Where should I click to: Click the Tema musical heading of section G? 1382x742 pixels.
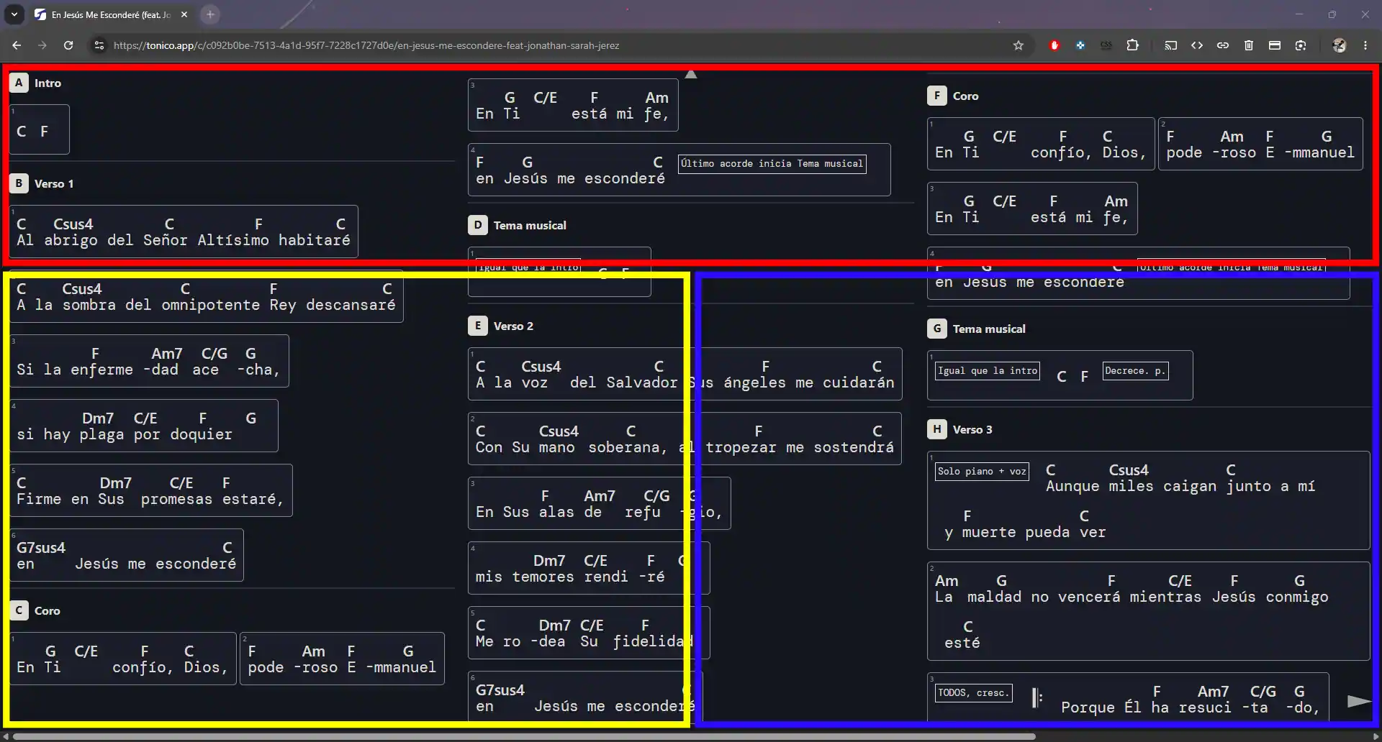pyautogui.click(x=989, y=329)
